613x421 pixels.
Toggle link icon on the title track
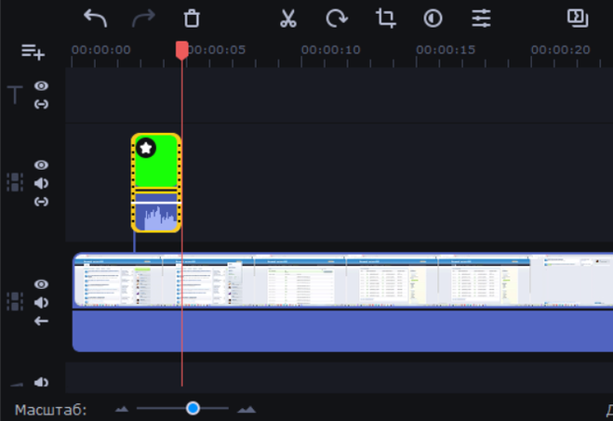click(41, 104)
